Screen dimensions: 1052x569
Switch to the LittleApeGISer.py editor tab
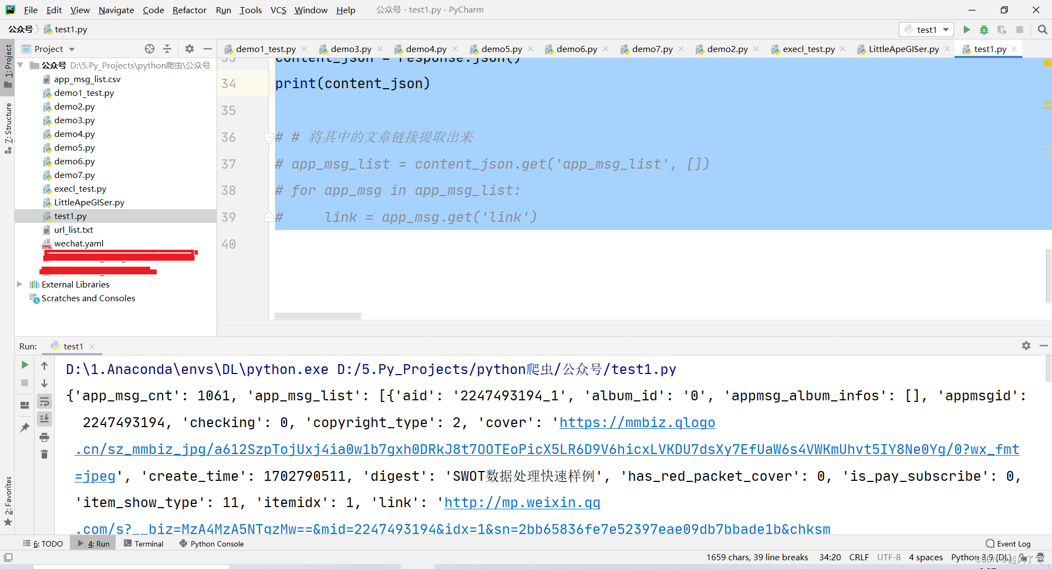[x=904, y=49]
